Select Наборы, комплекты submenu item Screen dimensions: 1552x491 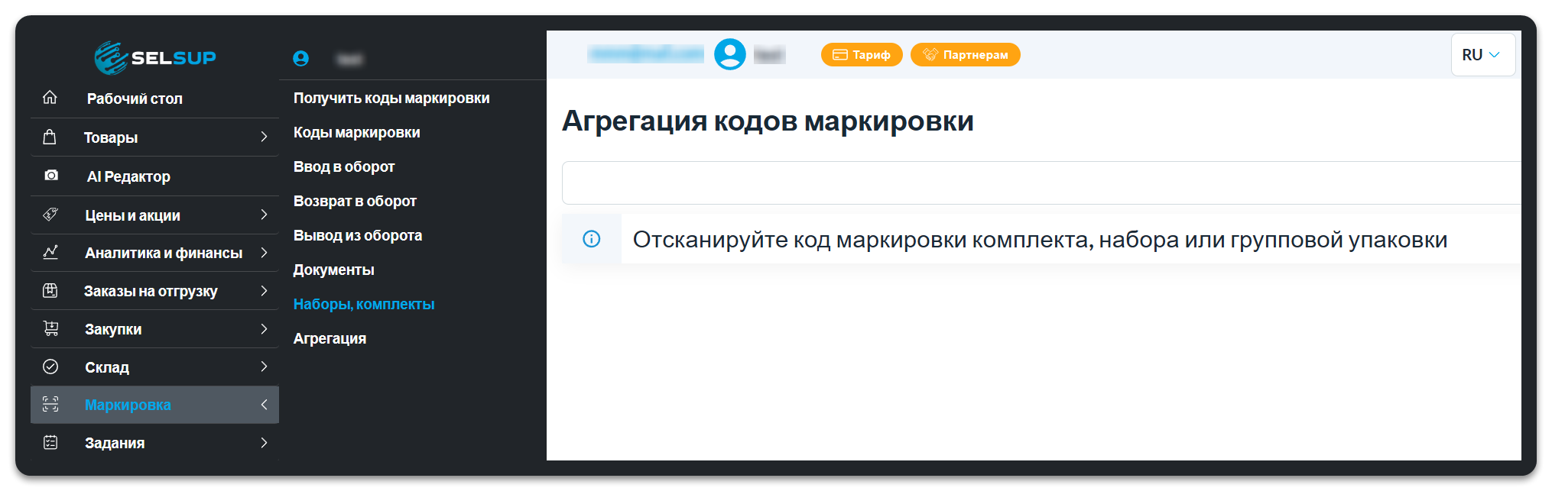pos(364,305)
